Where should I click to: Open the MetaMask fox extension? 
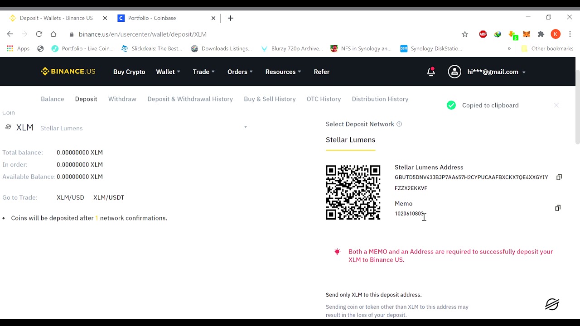[527, 34]
